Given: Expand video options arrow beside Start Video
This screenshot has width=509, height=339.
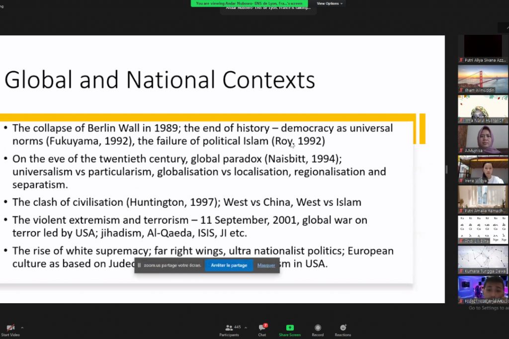Looking at the screenshot, I should click(x=22, y=328).
